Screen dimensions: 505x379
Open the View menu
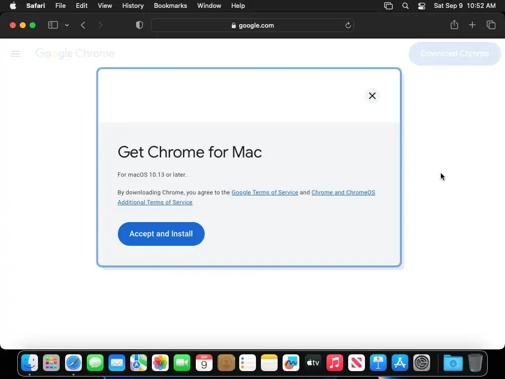pos(105,6)
